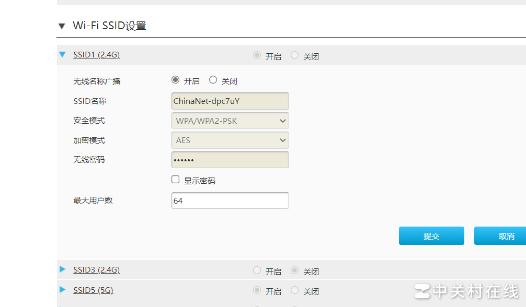This screenshot has width=526, height=307.
Task: Select 开启 radio for SSID3 (2.4G)
Action: 257,270
